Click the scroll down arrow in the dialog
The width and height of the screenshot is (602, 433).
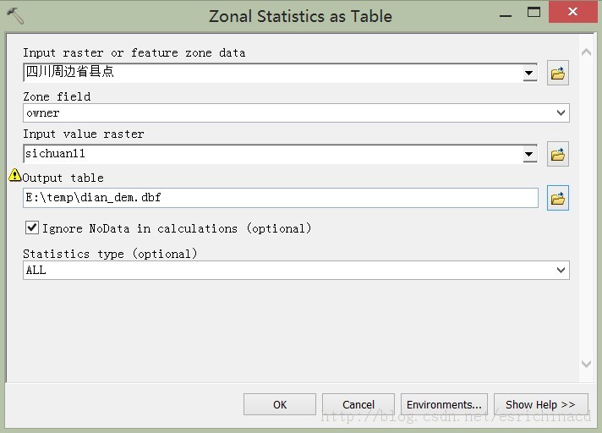[586, 364]
